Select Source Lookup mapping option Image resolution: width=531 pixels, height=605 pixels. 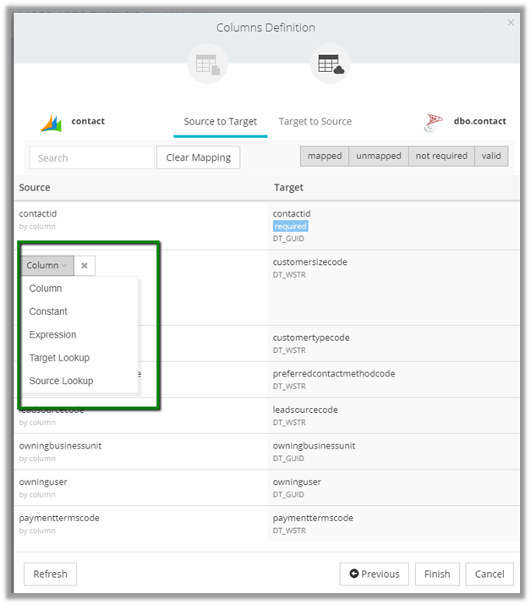pyautogui.click(x=61, y=381)
